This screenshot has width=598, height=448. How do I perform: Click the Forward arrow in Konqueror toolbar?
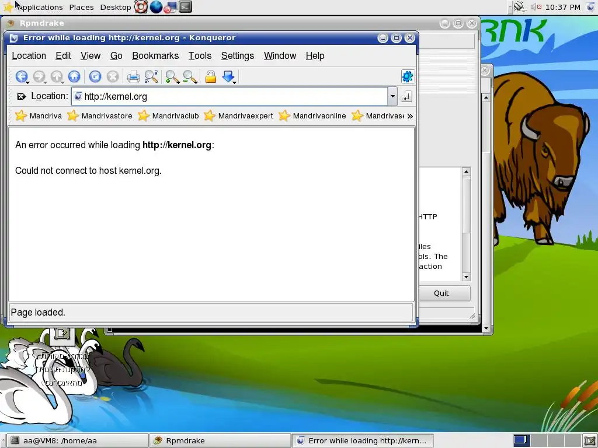39,76
